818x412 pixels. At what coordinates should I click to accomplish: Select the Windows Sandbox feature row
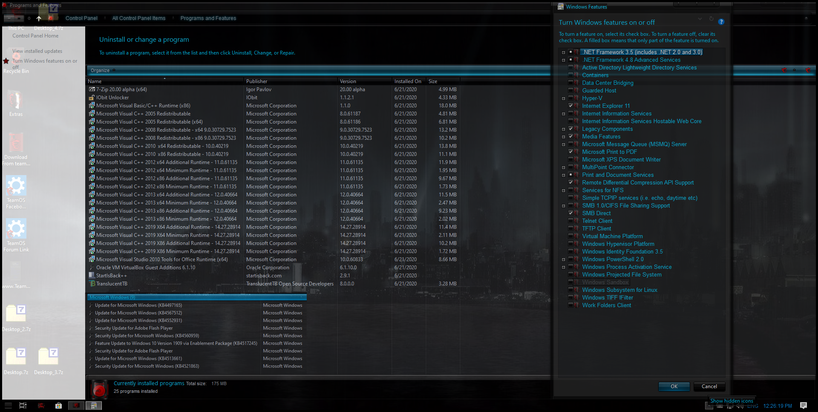605,282
